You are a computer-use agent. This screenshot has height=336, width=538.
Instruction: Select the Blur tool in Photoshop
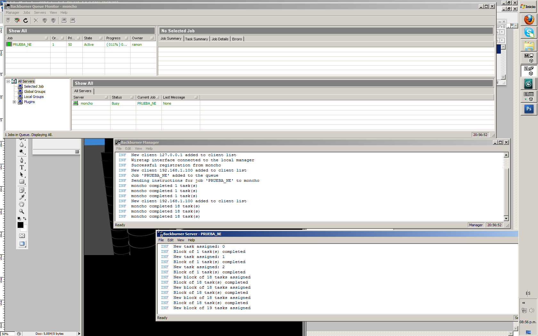click(22, 145)
